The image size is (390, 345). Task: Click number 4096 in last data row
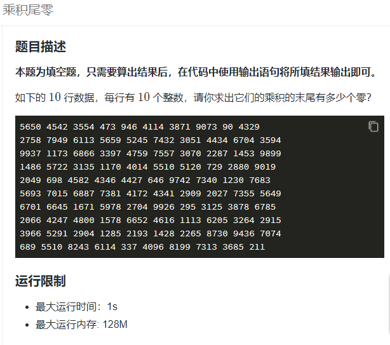153,247
